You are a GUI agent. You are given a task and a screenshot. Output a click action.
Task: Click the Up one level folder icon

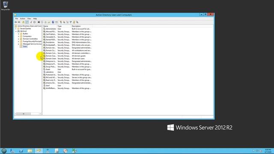[x=23, y=22]
